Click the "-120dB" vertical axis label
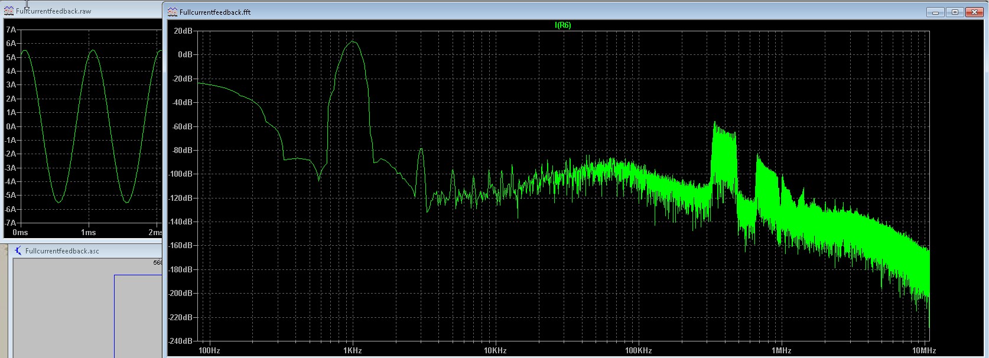 181,198
